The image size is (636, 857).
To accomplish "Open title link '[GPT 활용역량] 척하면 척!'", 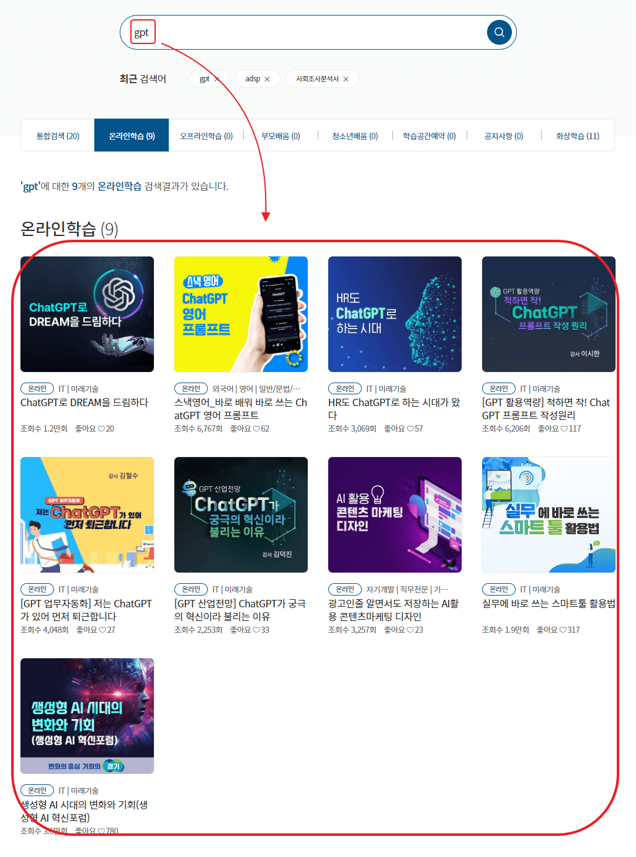I will (x=546, y=409).
